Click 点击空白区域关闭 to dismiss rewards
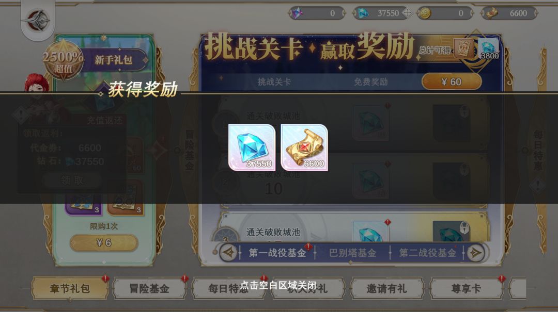 (x=278, y=285)
